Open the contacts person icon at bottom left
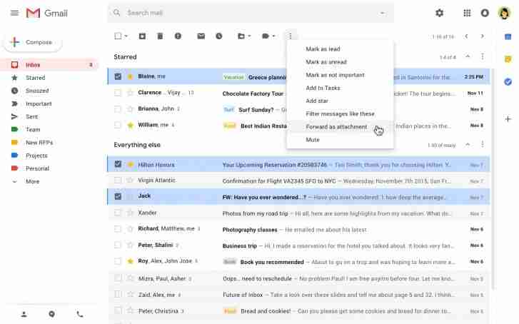This screenshot has height=324, width=519. tap(24, 314)
